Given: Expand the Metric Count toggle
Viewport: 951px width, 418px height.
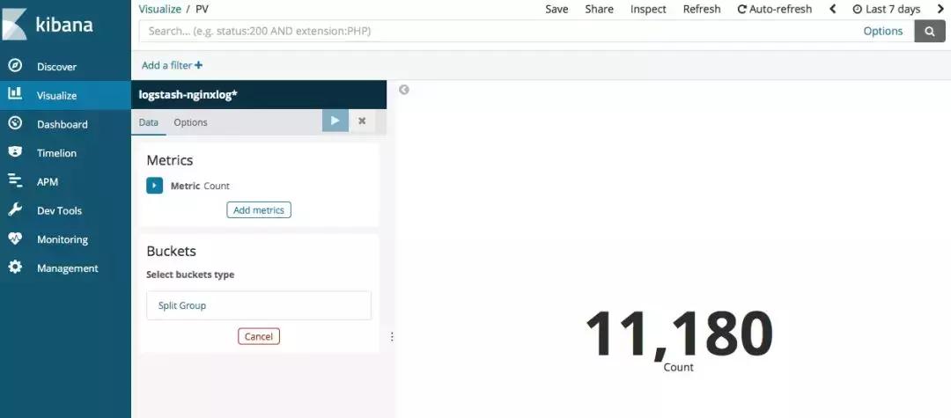Looking at the screenshot, I should pyautogui.click(x=155, y=186).
